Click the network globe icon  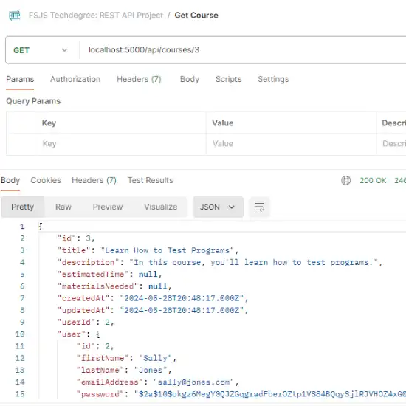tap(345, 180)
